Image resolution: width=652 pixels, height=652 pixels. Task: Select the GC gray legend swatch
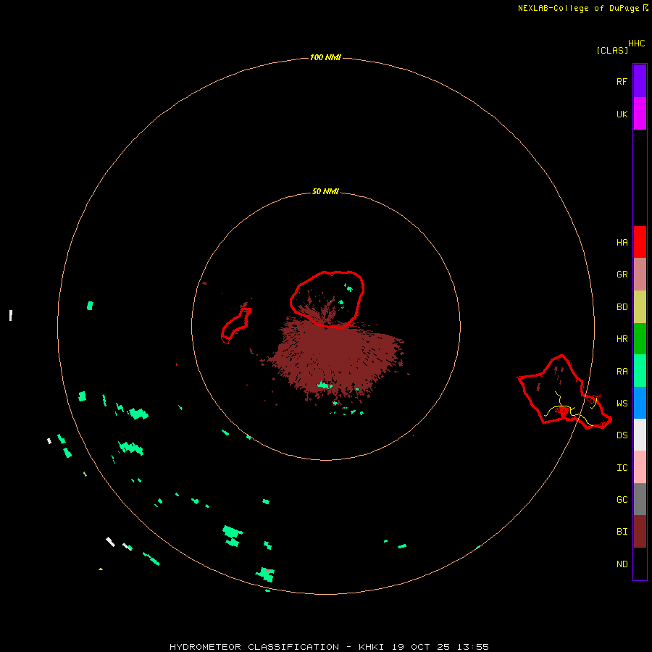coord(640,499)
